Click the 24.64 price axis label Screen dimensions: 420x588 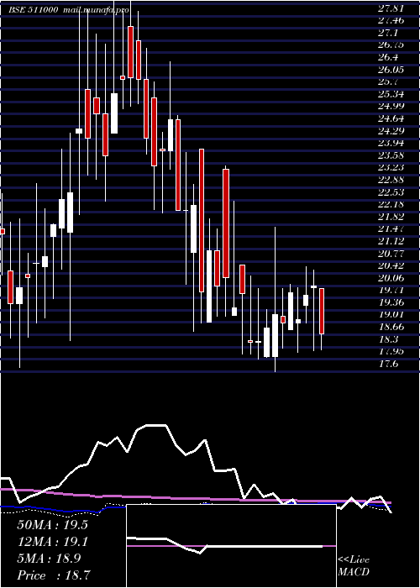[391, 119]
